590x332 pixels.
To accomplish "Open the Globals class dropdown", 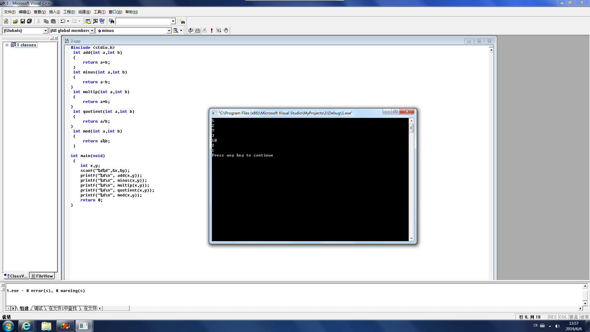I will click(x=45, y=30).
